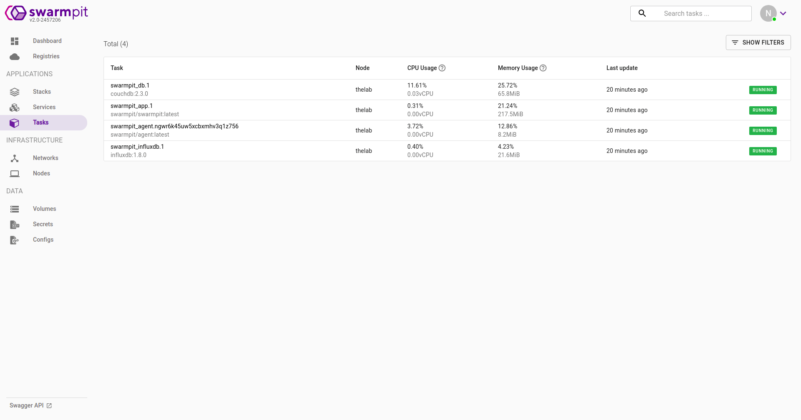The height and width of the screenshot is (420, 801).
Task: Click swarmpit/swarmpit:latest image name
Action: click(145, 114)
